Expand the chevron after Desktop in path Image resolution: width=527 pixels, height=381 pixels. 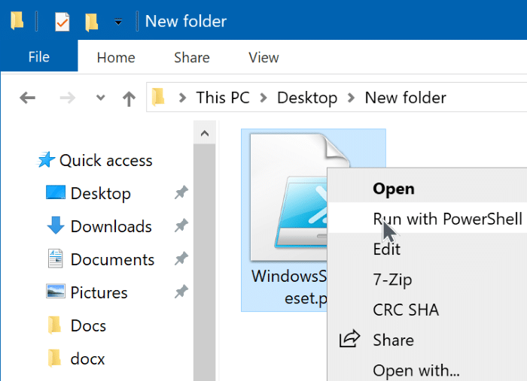pos(351,98)
